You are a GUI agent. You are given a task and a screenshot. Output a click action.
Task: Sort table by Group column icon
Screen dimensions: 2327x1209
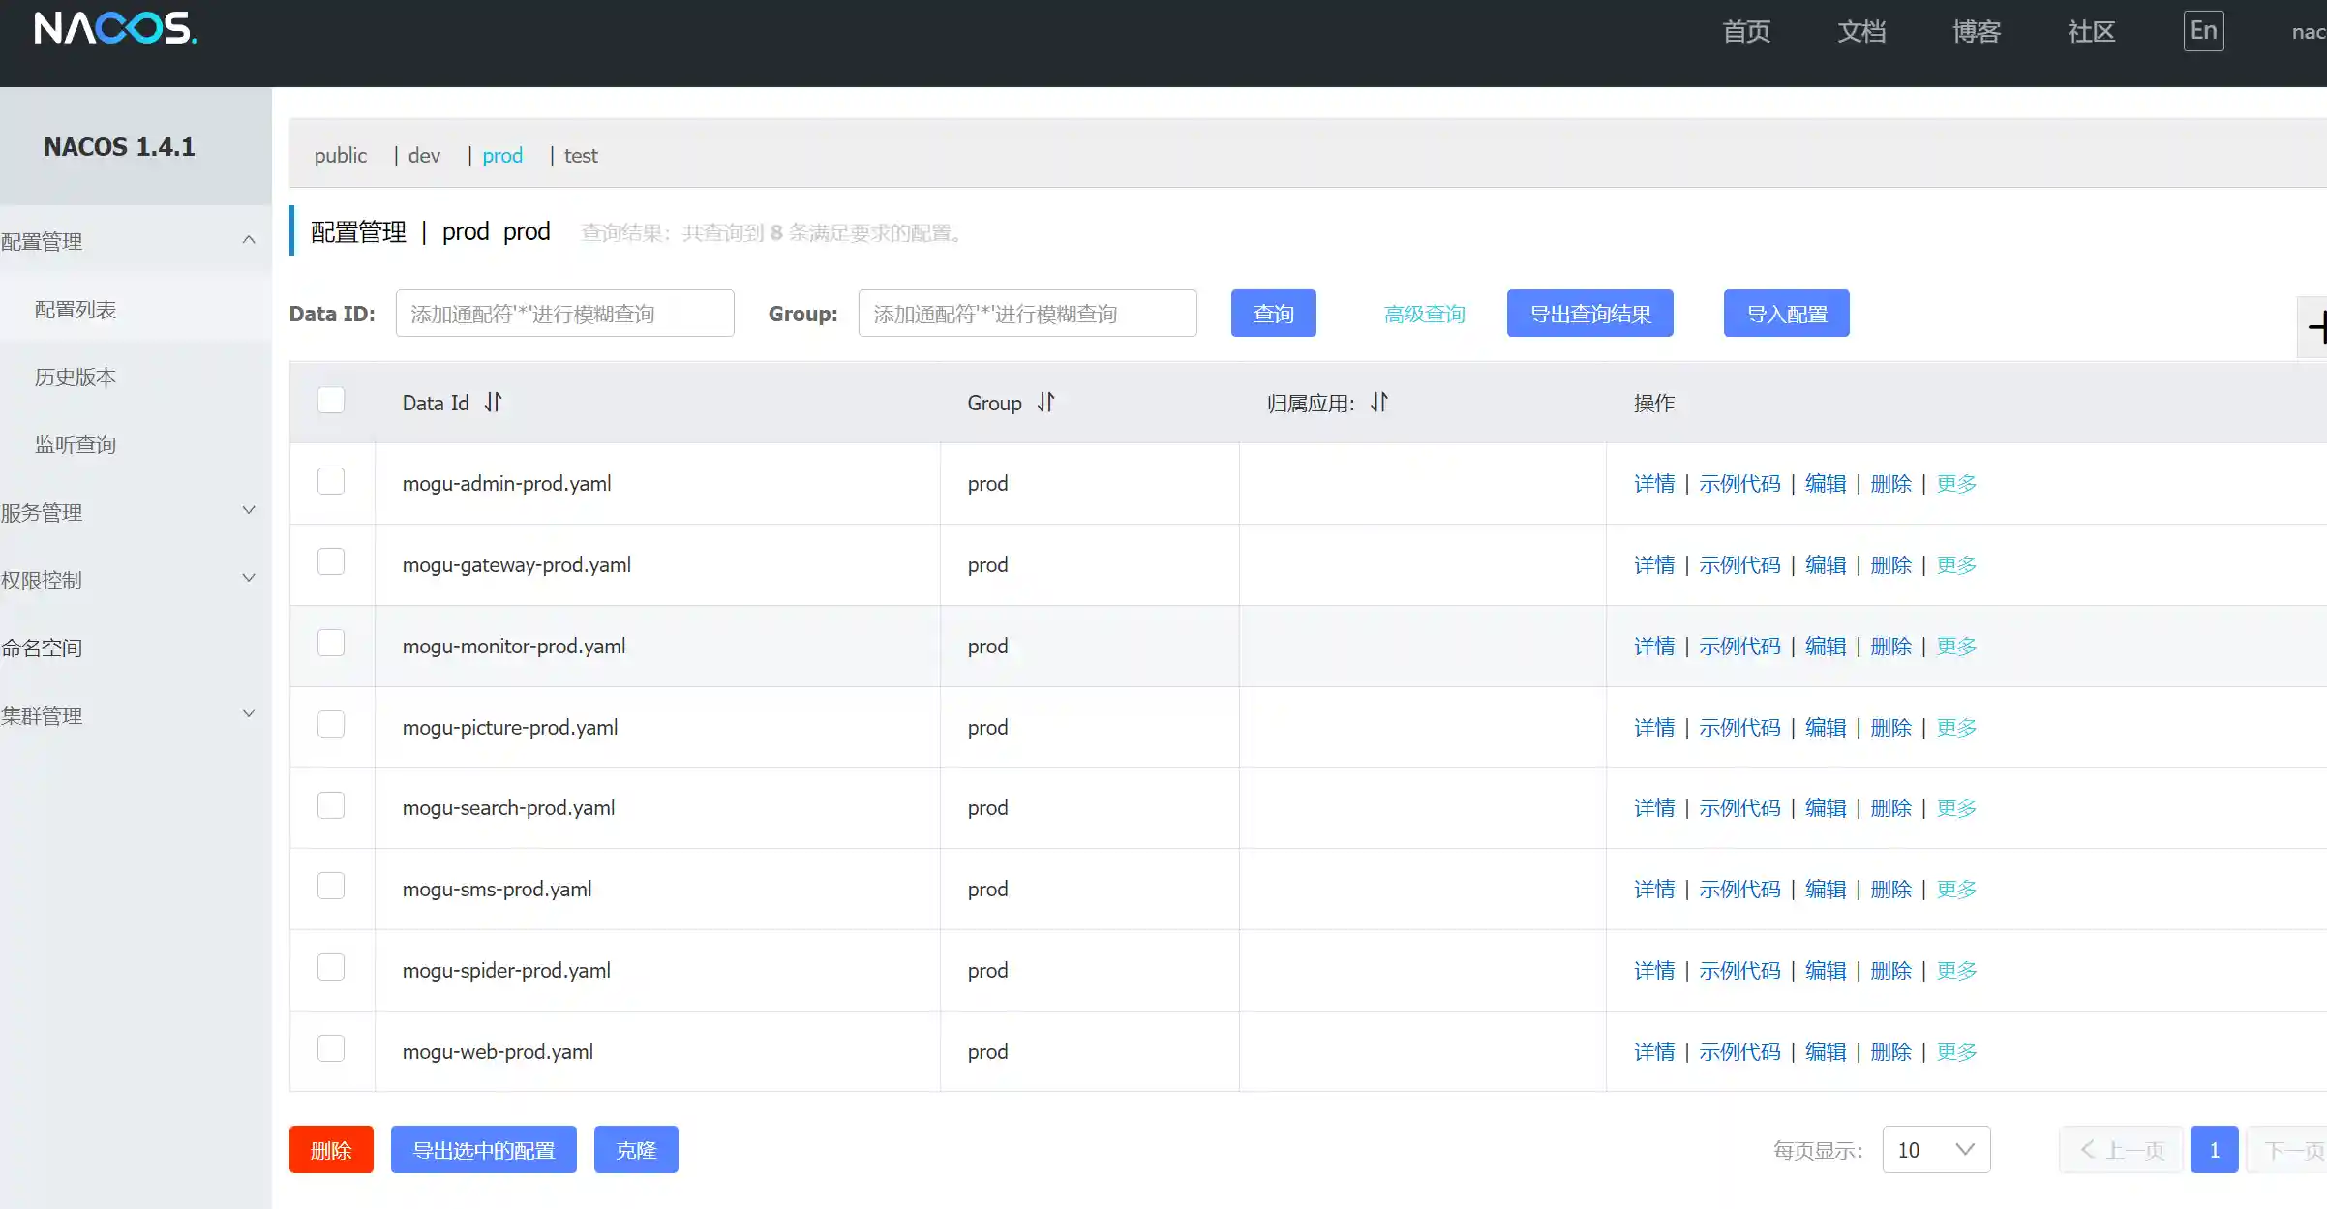point(1046,402)
